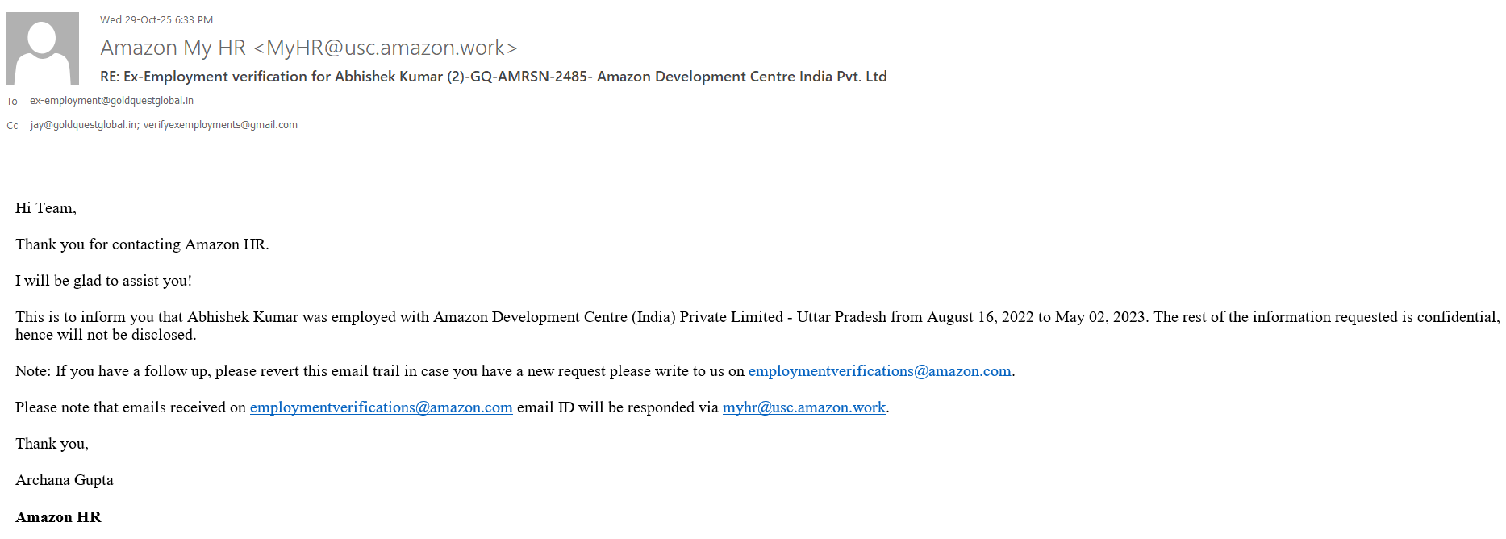Viewport: 1506px width, 539px height.
Task: Click the signature name "Archana Gupta"
Action: (65, 480)
